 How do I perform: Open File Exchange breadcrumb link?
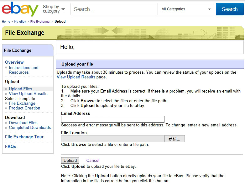coord(40,22)
